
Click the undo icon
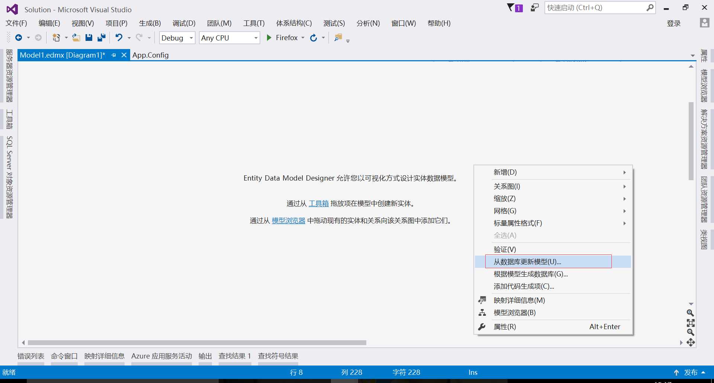[x=119, y=38]
